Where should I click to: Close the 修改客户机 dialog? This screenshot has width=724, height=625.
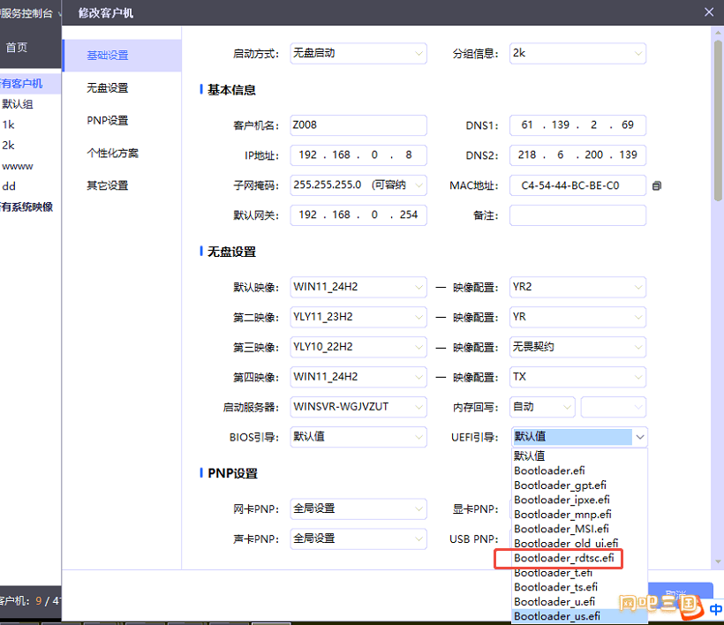pyautogui.click(x=709, y=12)
